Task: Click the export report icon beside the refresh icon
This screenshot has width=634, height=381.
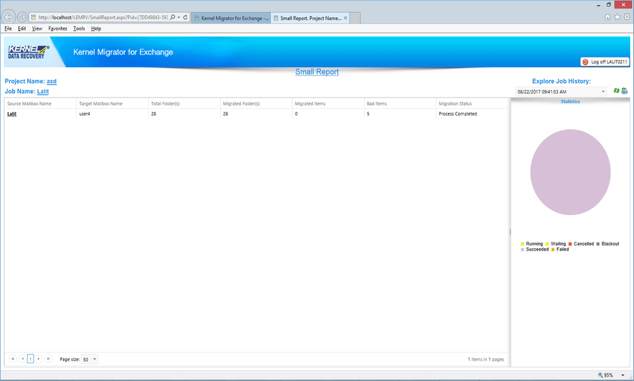Action: pyautogui.click(x=625, y=91)
